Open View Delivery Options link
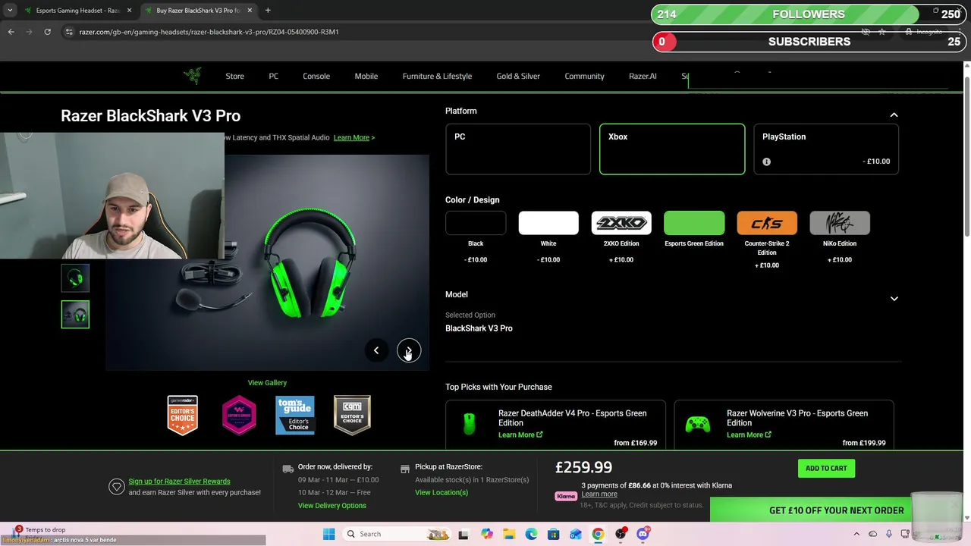This screenshot has height=546, width=971. point(332,506)
